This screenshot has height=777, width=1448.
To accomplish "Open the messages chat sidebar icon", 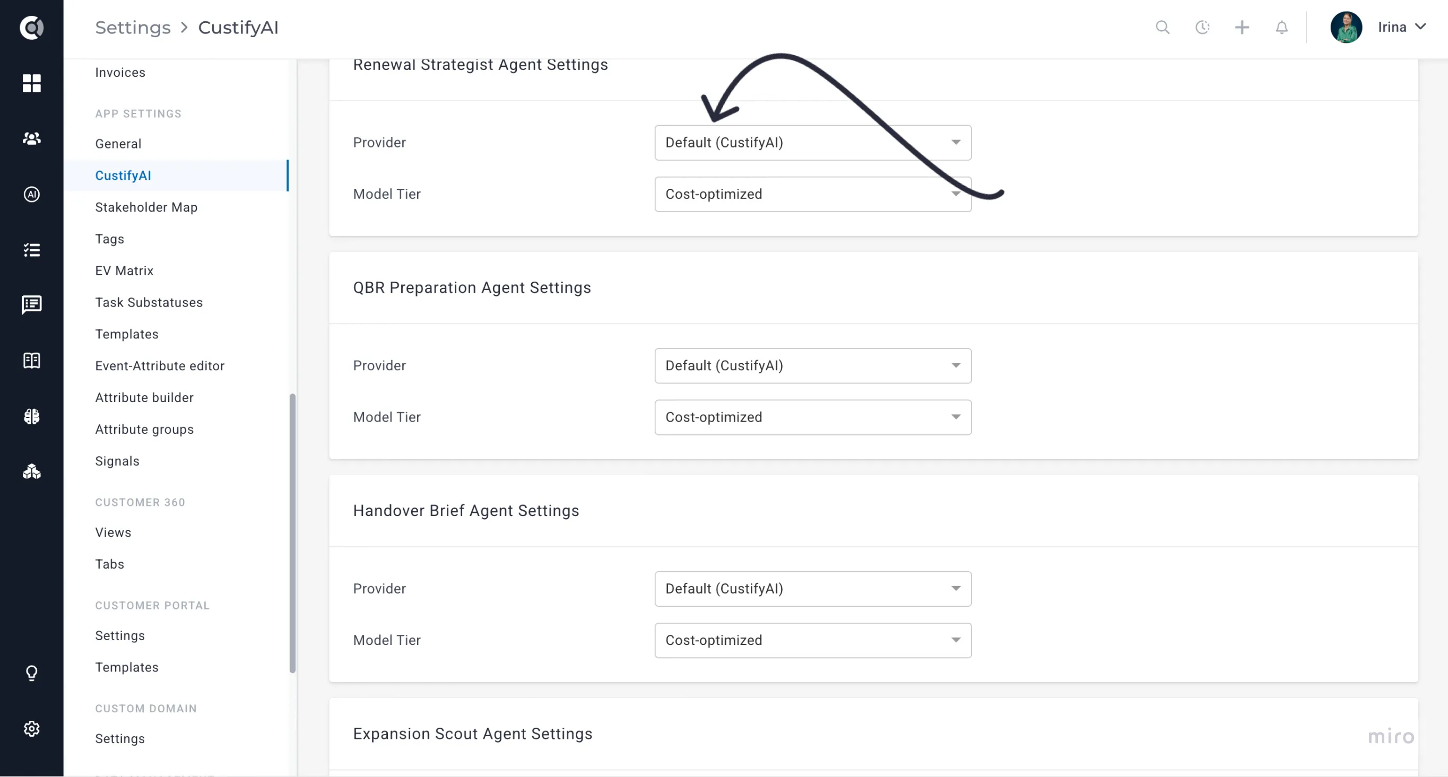I will click(x=31, y=305).
